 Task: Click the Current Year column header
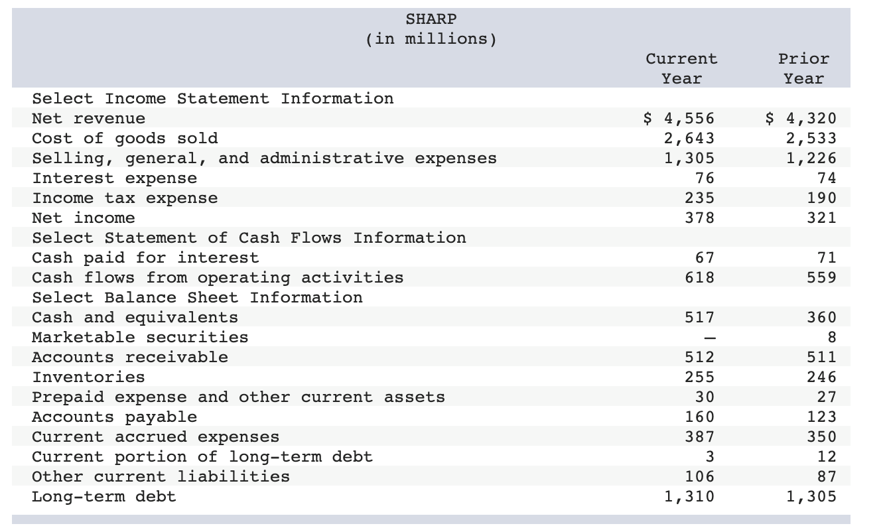click(682, 66)
